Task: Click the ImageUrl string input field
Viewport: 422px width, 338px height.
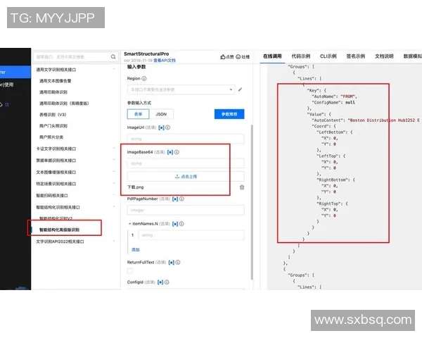Action: (184, 139)
